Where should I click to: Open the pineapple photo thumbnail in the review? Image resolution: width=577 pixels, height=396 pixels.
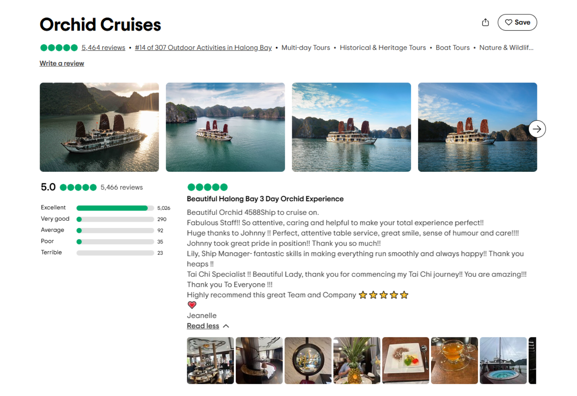coord(357,361)
